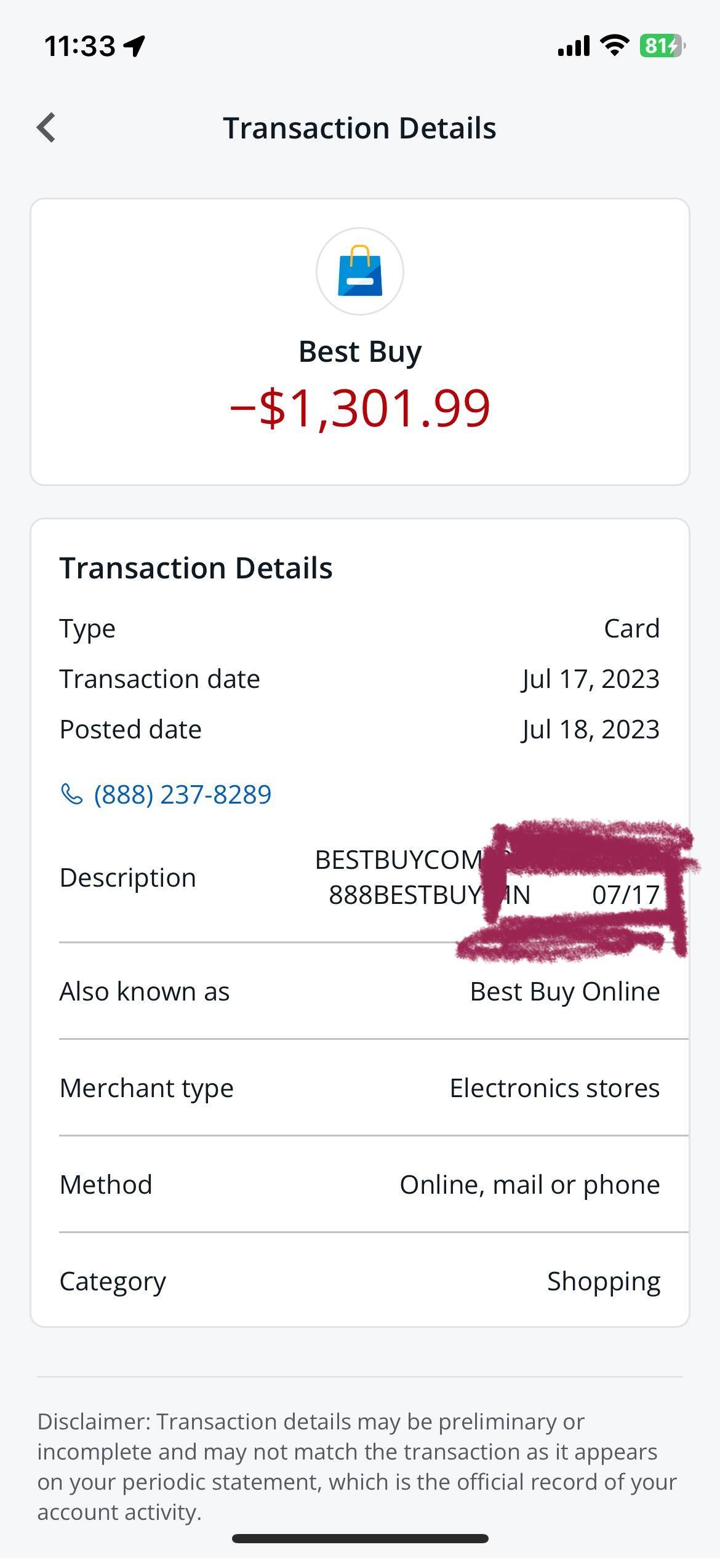720x1558 pixels.
Task: Tap the battery indicator icon
Action: point(662,46)
